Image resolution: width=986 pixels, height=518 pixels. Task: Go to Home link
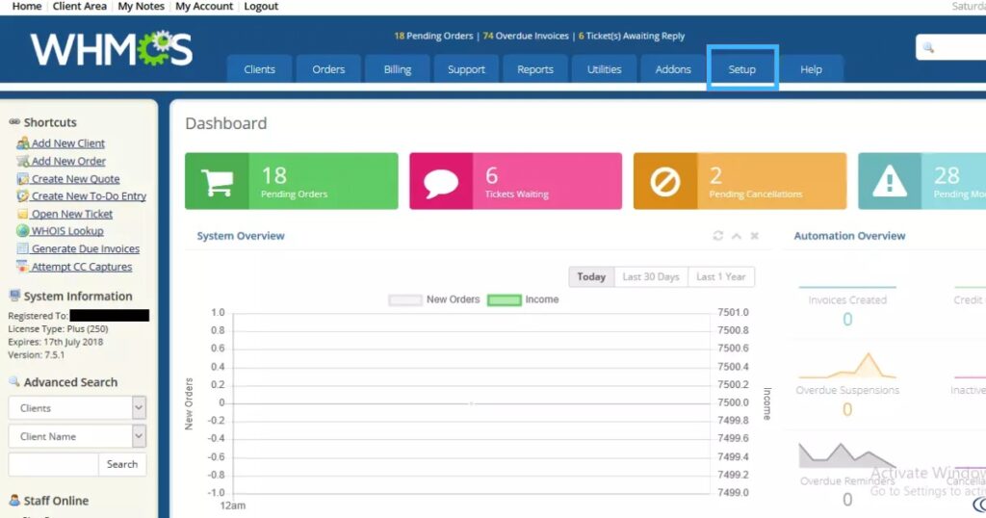tap(27, 7)
